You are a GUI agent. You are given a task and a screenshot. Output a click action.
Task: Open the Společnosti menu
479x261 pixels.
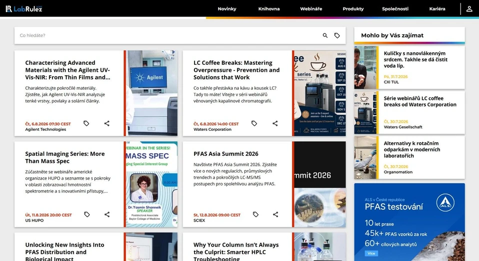(x=395, y=9)
